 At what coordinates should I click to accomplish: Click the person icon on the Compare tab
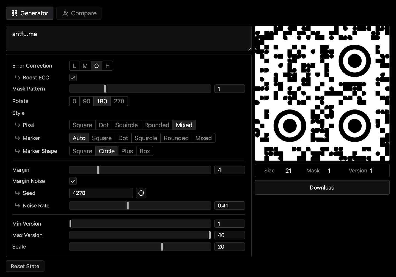click(65, 13)
